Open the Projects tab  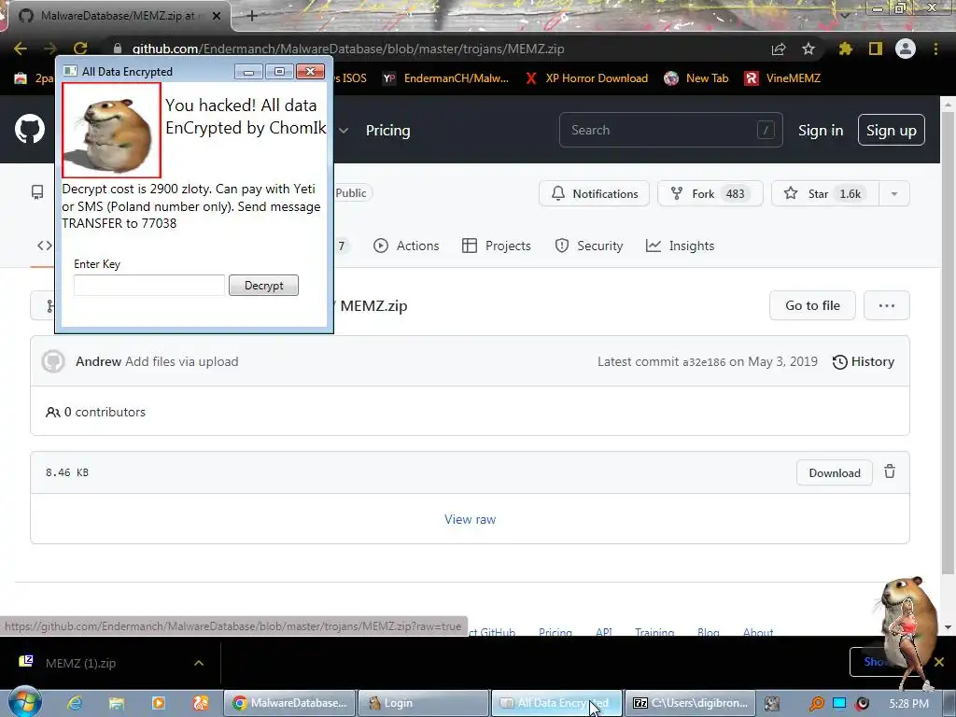[497, 246]
